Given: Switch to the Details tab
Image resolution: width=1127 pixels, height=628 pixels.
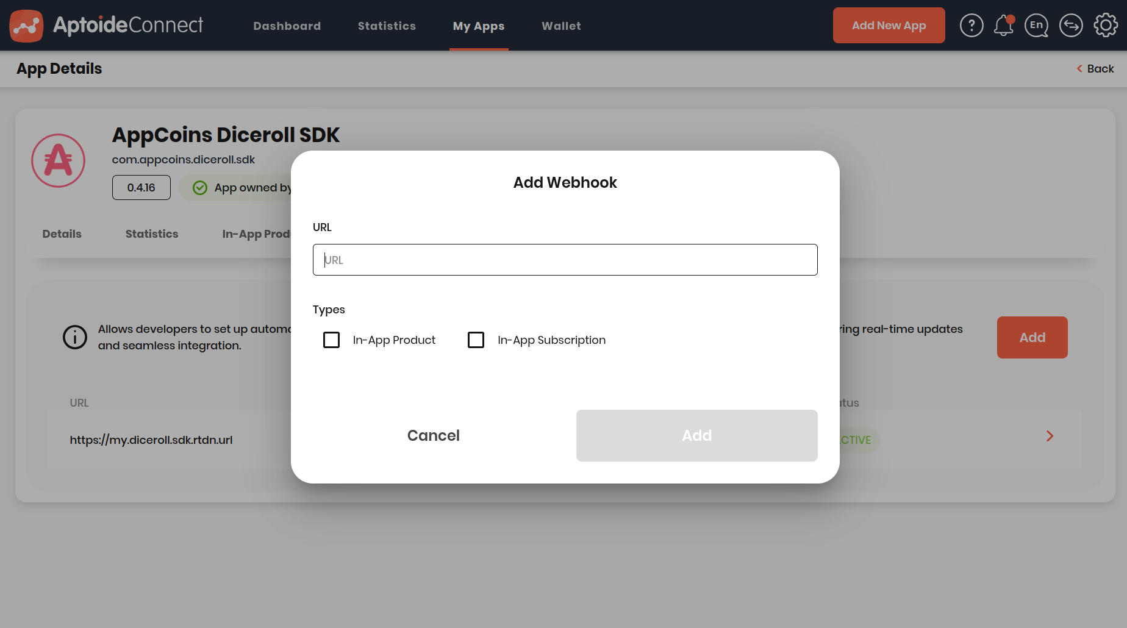Looking at the screenshot, I should (x=62, y=234).
